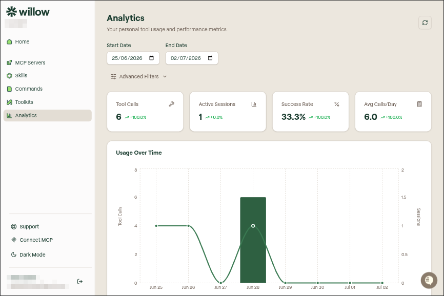Click the Jul 02 axis label

point(382,287)
